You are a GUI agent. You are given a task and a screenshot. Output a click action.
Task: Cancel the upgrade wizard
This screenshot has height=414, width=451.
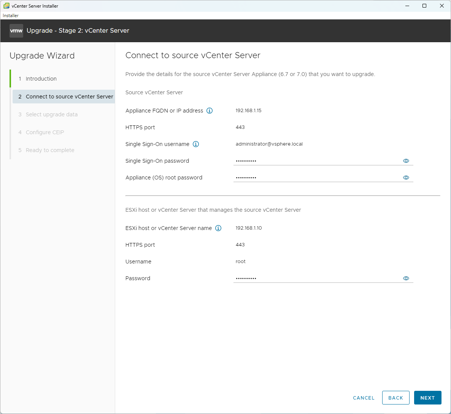coord(364,398)
